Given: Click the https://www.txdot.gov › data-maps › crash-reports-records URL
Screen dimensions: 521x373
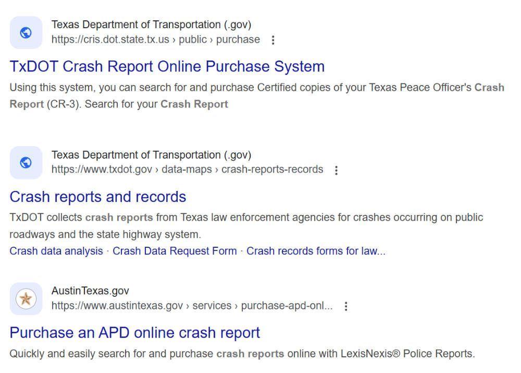Looking at the screenshot, I should (x=187, y=170).
